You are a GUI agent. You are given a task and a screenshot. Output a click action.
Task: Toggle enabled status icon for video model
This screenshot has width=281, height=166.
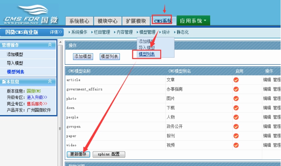pyautogui.click(x=236, y=145)
